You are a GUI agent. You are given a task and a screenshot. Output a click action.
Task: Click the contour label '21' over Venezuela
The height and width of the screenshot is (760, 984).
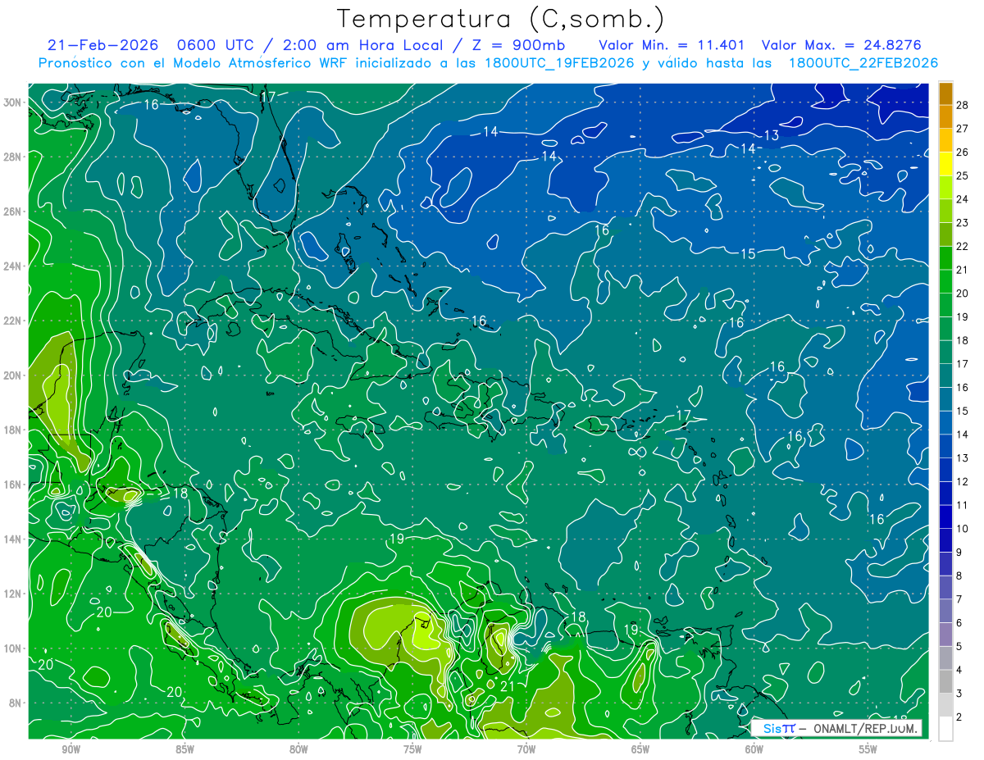pos(507,686)
